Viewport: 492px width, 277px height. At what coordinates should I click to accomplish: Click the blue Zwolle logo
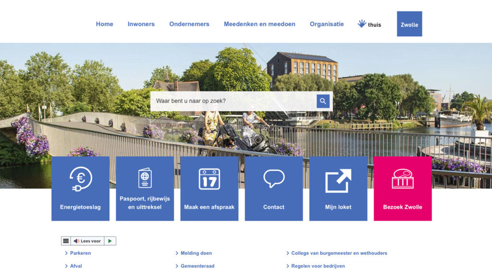click(x=409, y=24)
